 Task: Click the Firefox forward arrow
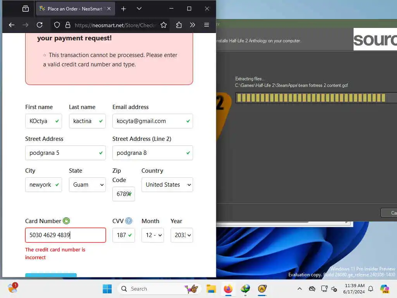pyautogui.click(x=26, y=25)
